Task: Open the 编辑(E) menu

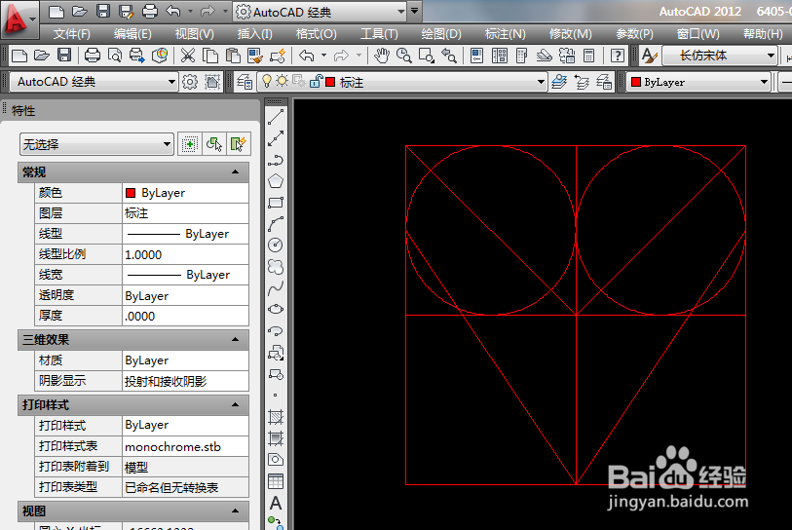Action: (x=132, y=34)
